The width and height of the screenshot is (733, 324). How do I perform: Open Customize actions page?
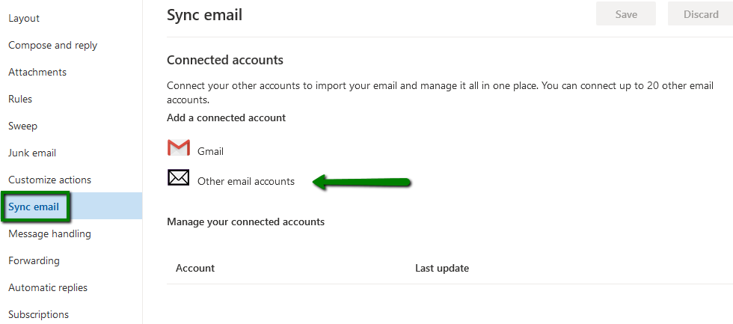click(x=49, y=180)
